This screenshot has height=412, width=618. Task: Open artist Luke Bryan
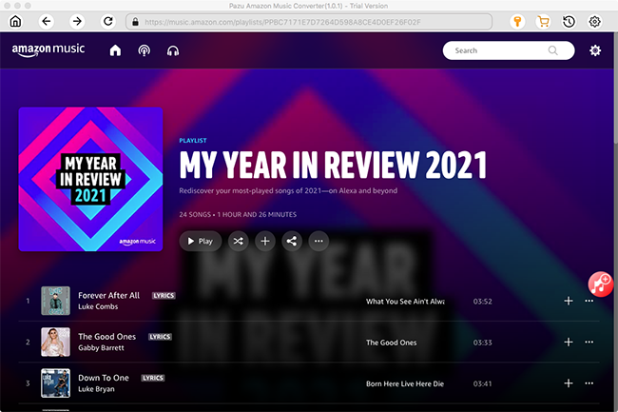96,389
